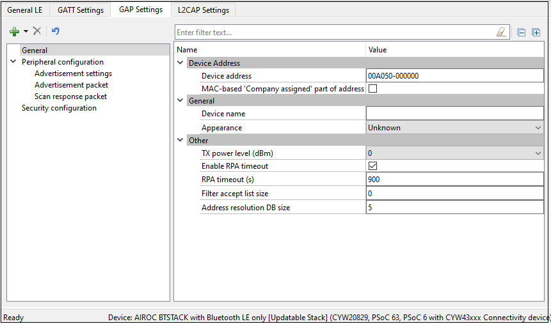Click the Enter filter text box
Image resolution: width=551 pixels, height=324 pixels.
click(333, 32)
